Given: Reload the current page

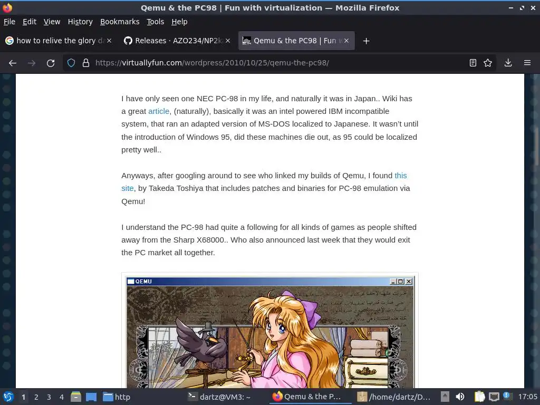Looking at the screenshot, I should point(51,63).
